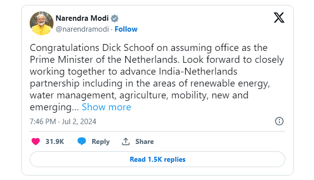
Task: Click the 31.9K like count
Action: [54, 141]
